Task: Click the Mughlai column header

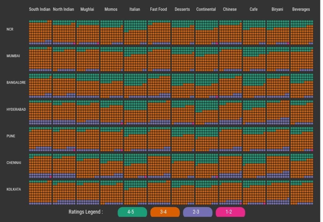Action: pyautogui.click(x=87, y=9)
